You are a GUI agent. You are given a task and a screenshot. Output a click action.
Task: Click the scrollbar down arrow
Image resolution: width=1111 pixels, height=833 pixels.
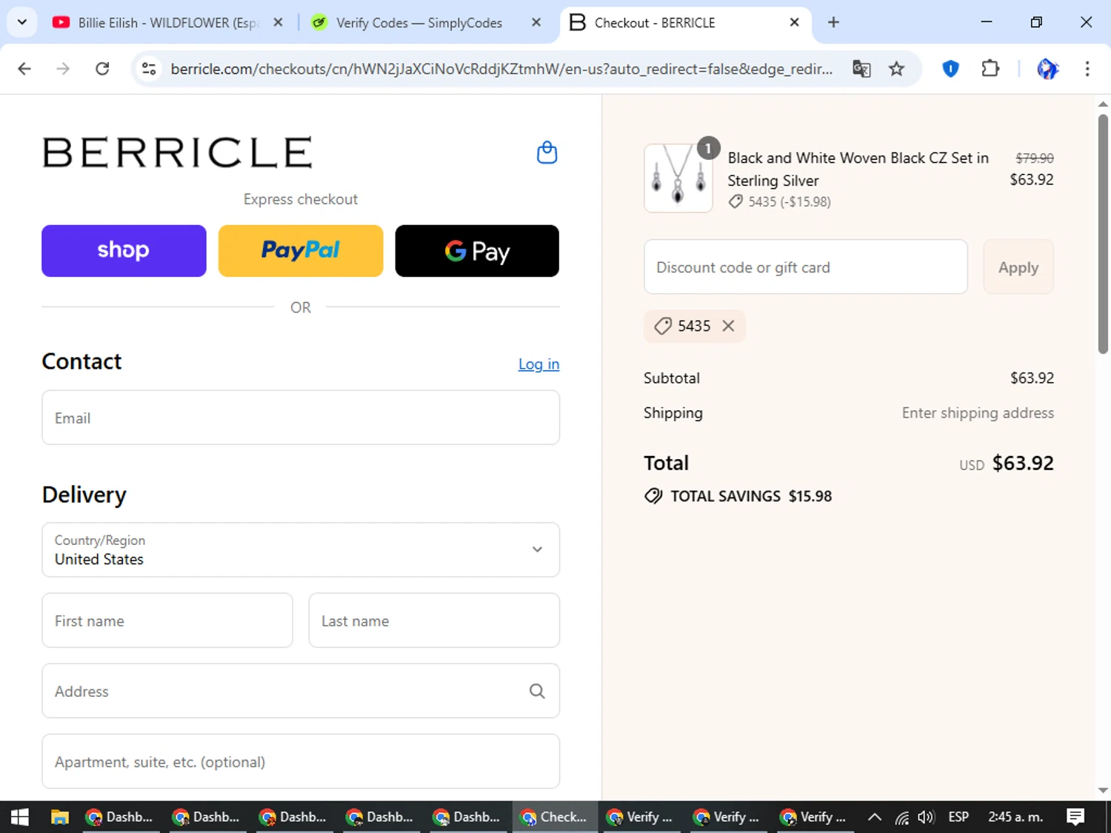[x=1103, y=791]
